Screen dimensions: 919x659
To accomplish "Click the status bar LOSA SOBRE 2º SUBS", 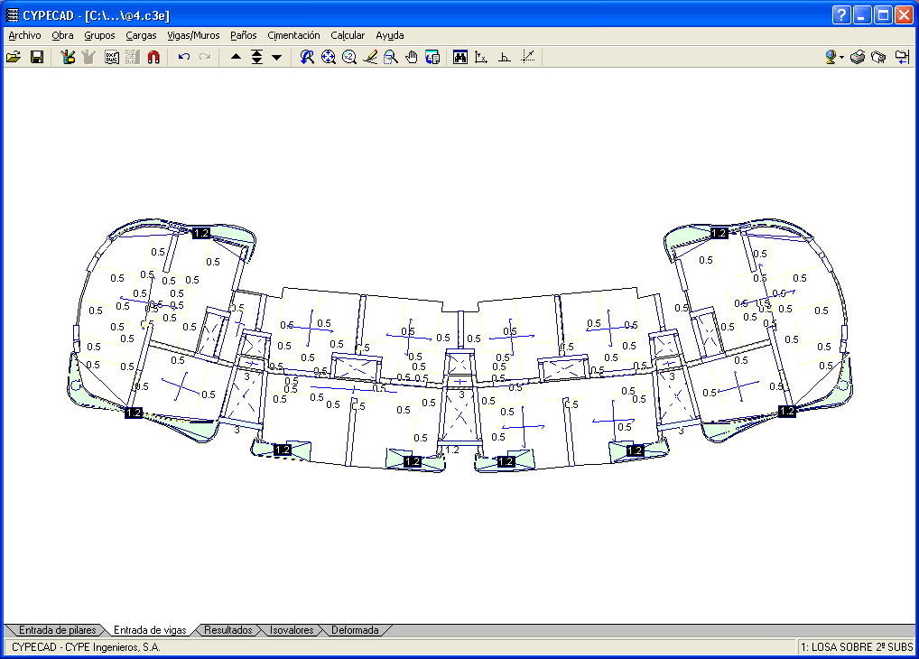I will tap(857, 646).
